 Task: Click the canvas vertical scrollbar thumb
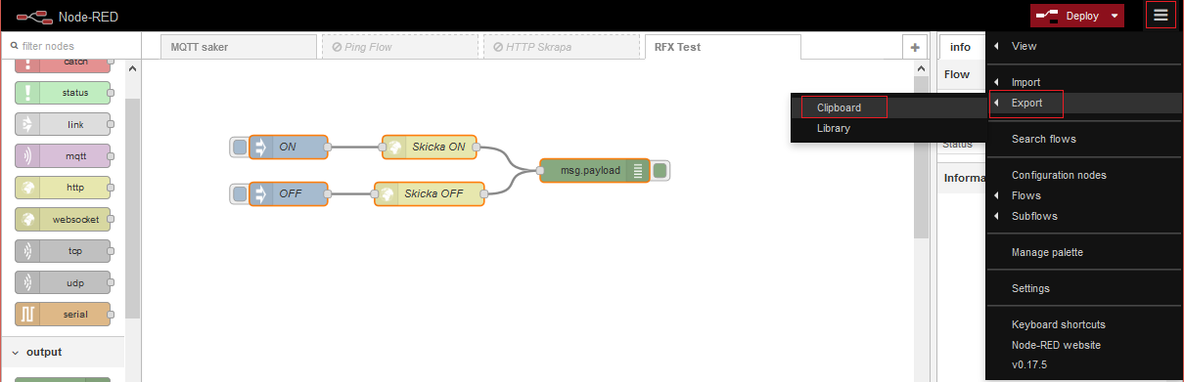[921, 156]
